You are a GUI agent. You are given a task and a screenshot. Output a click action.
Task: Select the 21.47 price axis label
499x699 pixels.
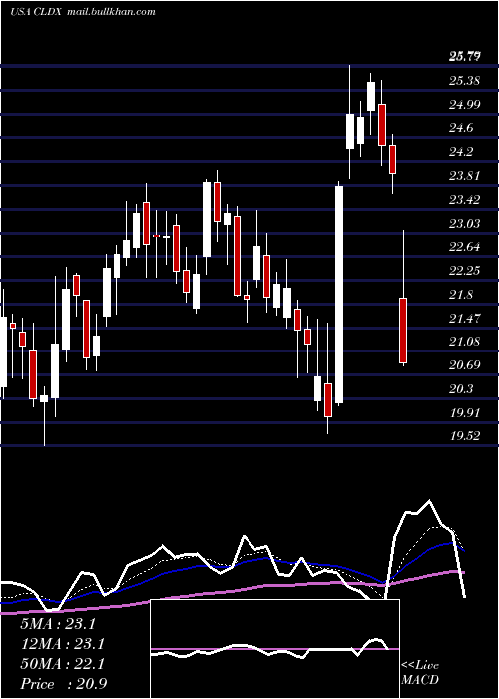pyautogui.click(x=464, y=318)
